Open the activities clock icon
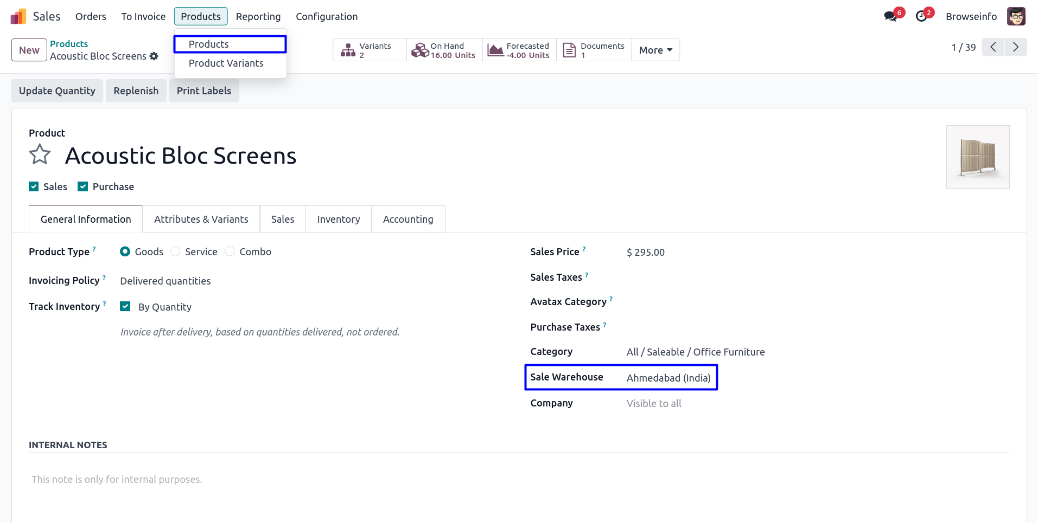Screen dimensions: 1038x523 (921, 16)
